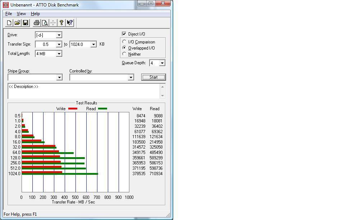Click the grayed-out four-arrow toolbar icon
This screenshot has height=220, width=345.
click(x=53, y=23)
